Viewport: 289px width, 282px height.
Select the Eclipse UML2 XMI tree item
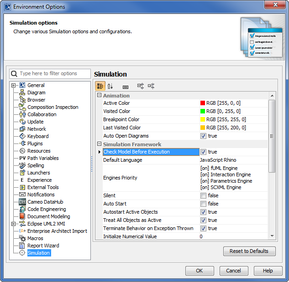click(46, 224)
